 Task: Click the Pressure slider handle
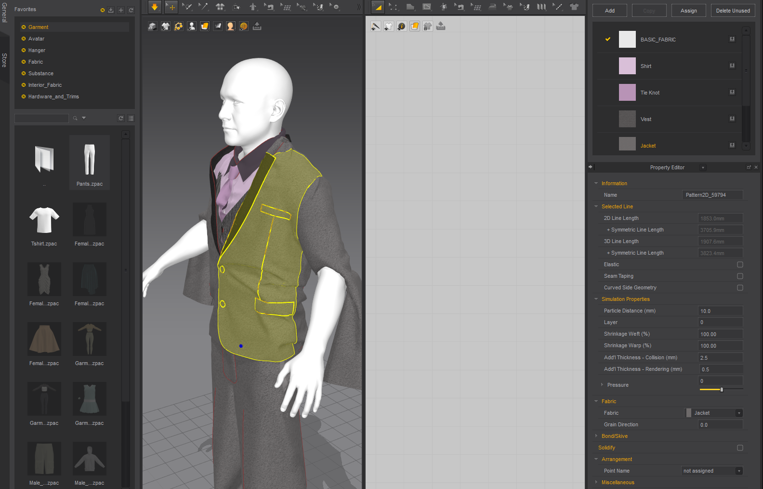click(x=722, y=390)
